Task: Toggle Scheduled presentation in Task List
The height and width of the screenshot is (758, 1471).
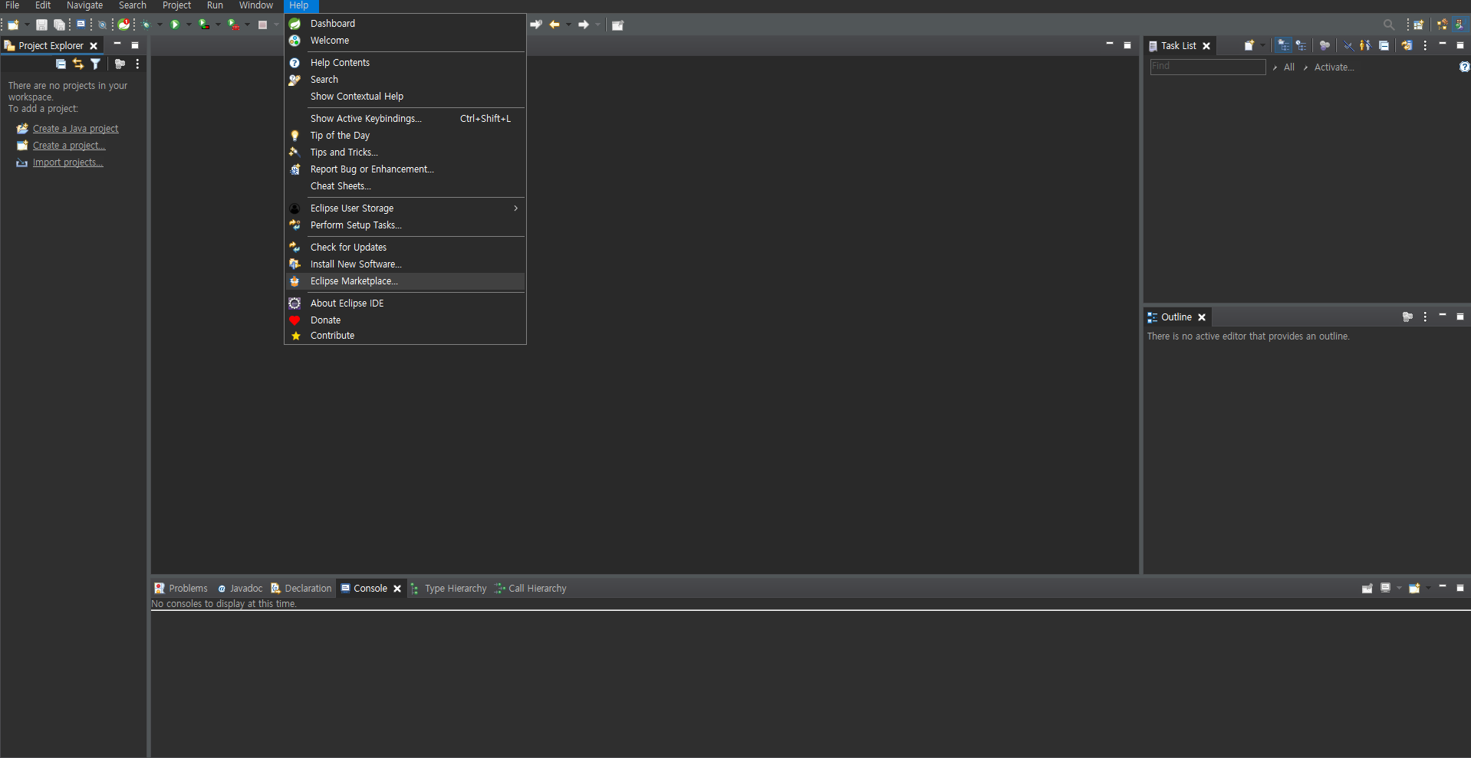Action: (x=1301, y=45)
